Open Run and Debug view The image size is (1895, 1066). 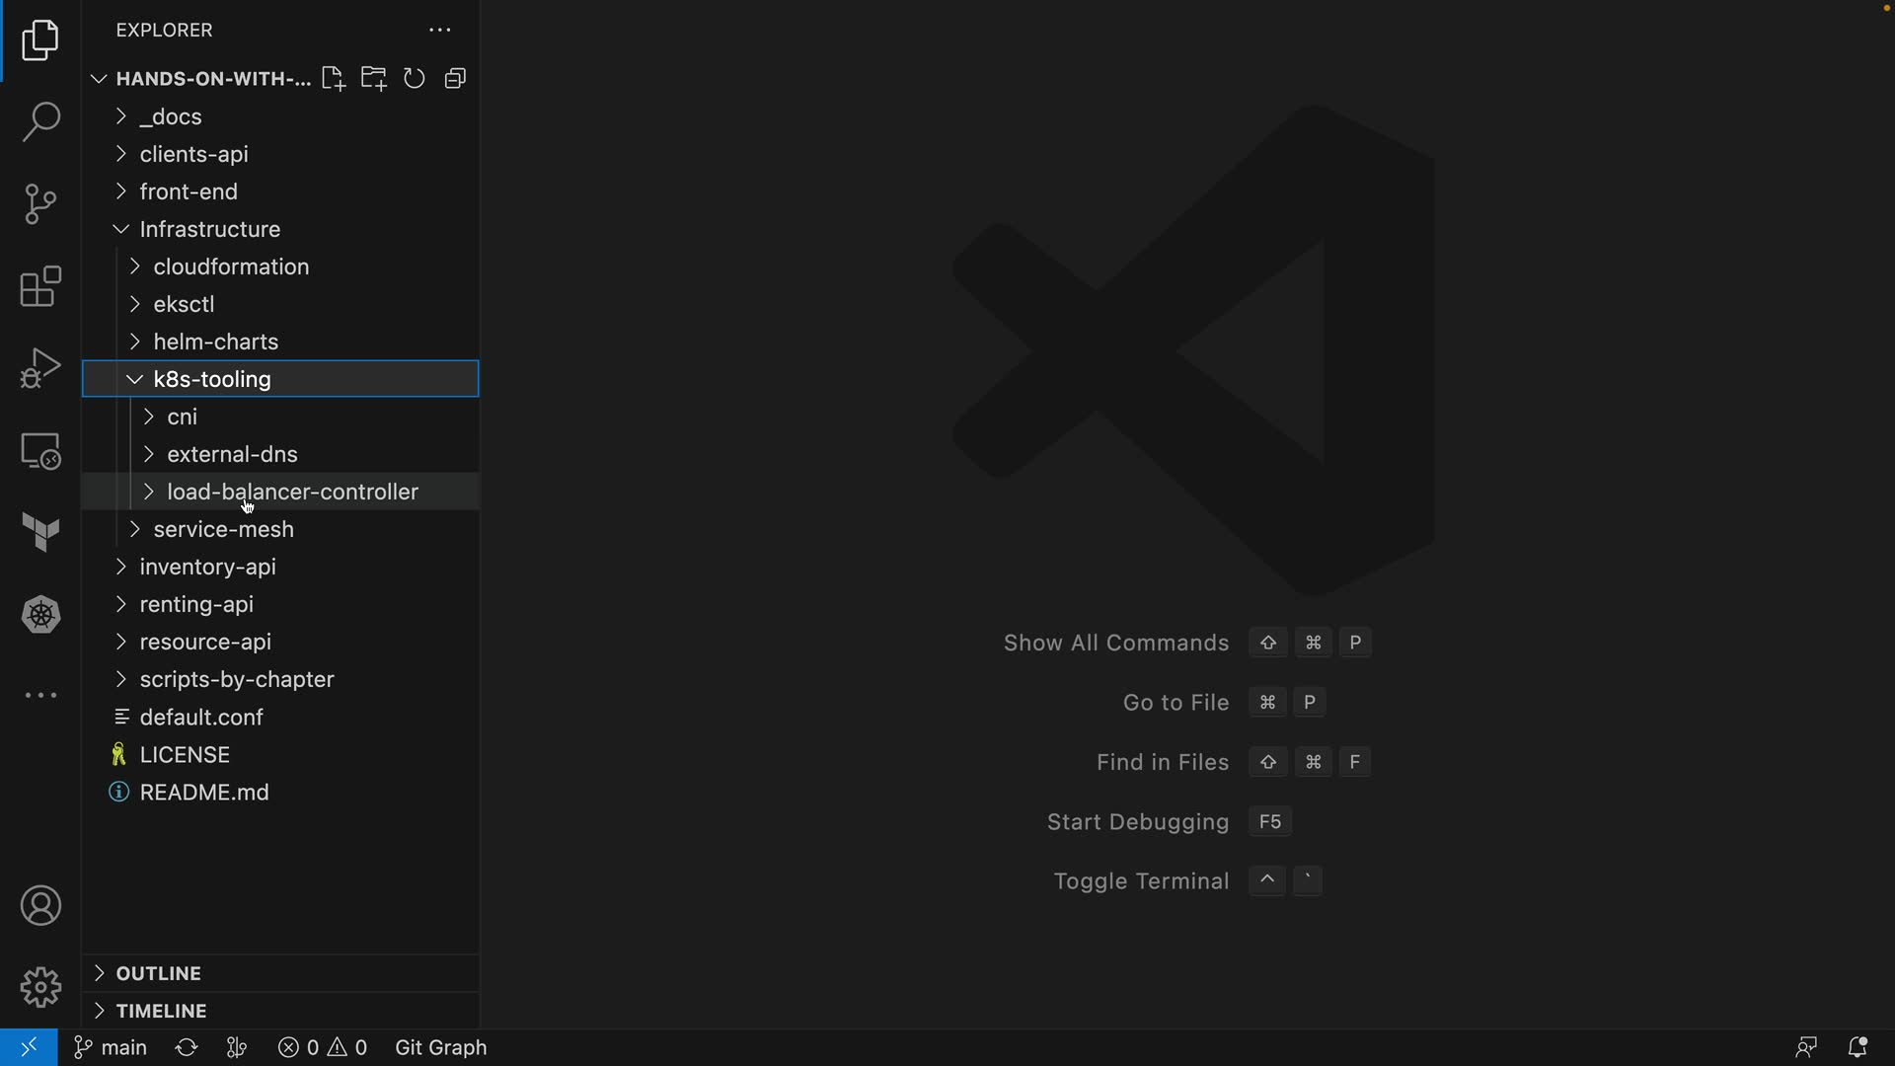(40, 369)
